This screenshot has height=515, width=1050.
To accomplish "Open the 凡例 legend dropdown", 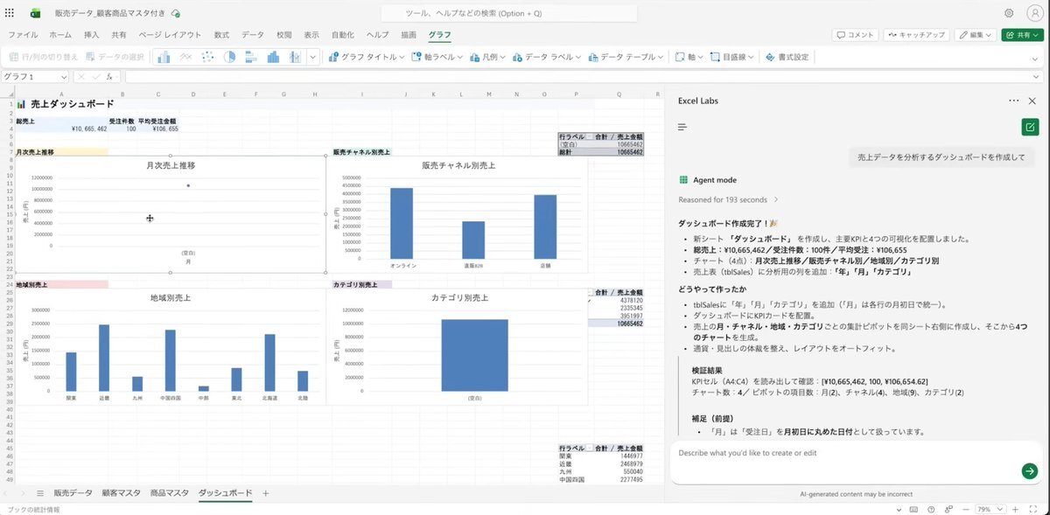I will tap(483, 57).
